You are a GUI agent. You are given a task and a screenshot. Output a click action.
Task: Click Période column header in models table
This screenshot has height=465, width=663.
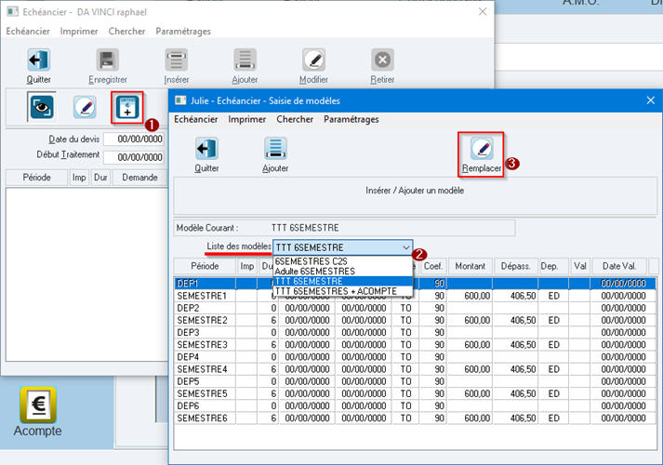pyautogui.click(x=205, y=266)
